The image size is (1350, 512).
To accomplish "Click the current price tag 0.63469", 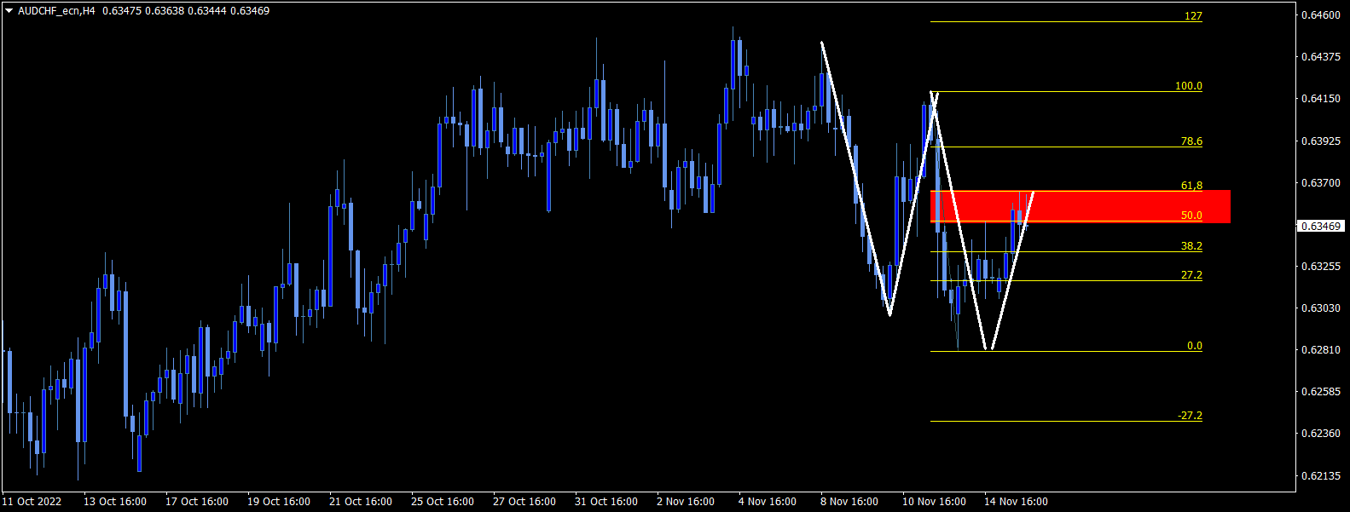I will [x=1321, y=226].
